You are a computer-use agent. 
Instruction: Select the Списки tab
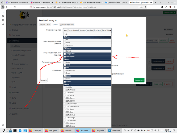(55, 25)
